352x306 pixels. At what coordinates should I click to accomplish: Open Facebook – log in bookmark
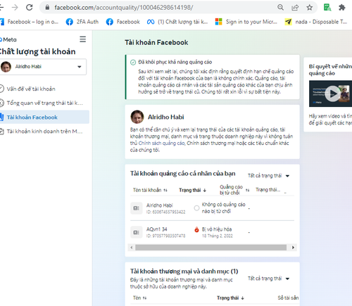(x=29, y=22)
